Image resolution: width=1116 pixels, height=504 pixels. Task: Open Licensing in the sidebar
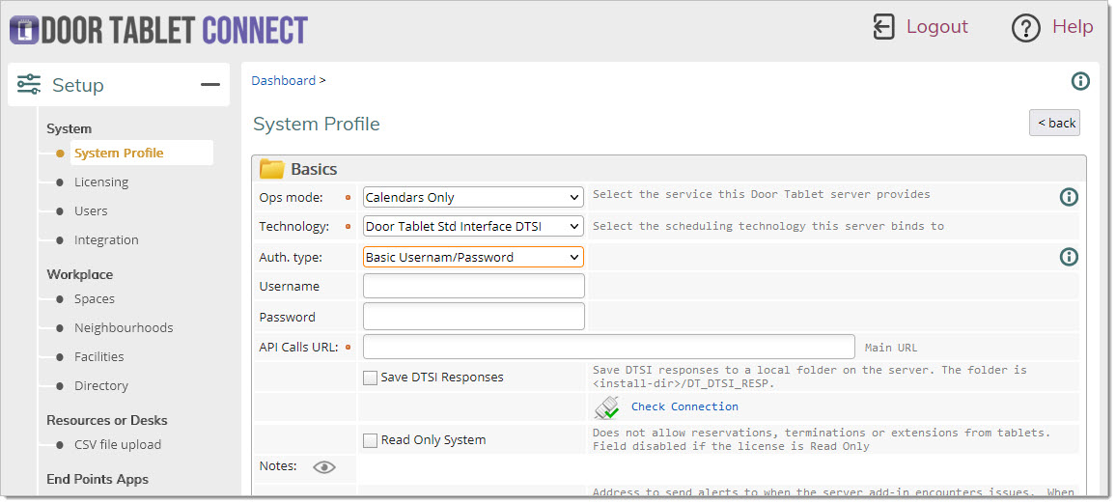101,182
